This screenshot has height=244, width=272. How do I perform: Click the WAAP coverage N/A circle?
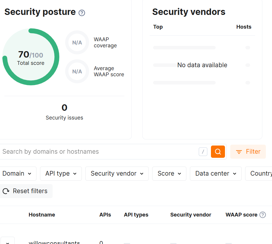[77, 42]
